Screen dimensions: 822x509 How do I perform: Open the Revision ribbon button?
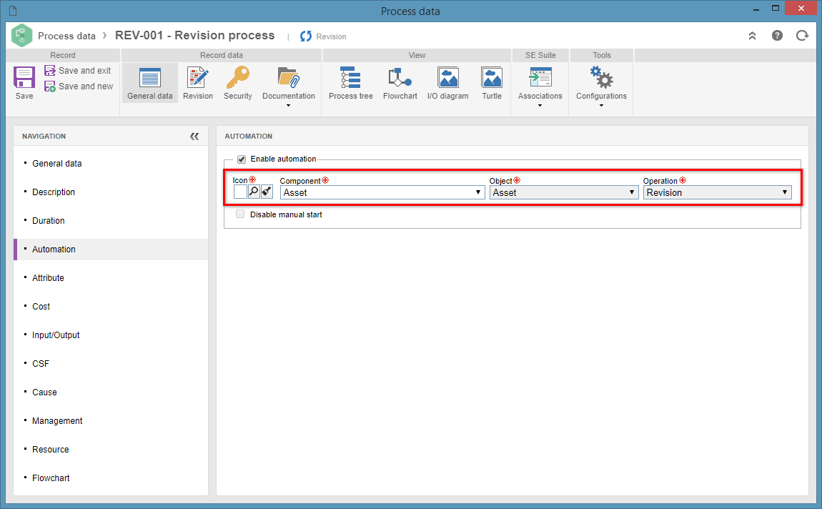click(197, 83)
